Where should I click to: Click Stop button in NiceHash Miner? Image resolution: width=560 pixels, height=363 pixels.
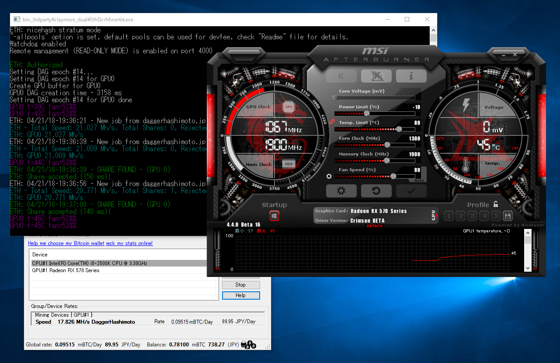(x=241, y=285)
